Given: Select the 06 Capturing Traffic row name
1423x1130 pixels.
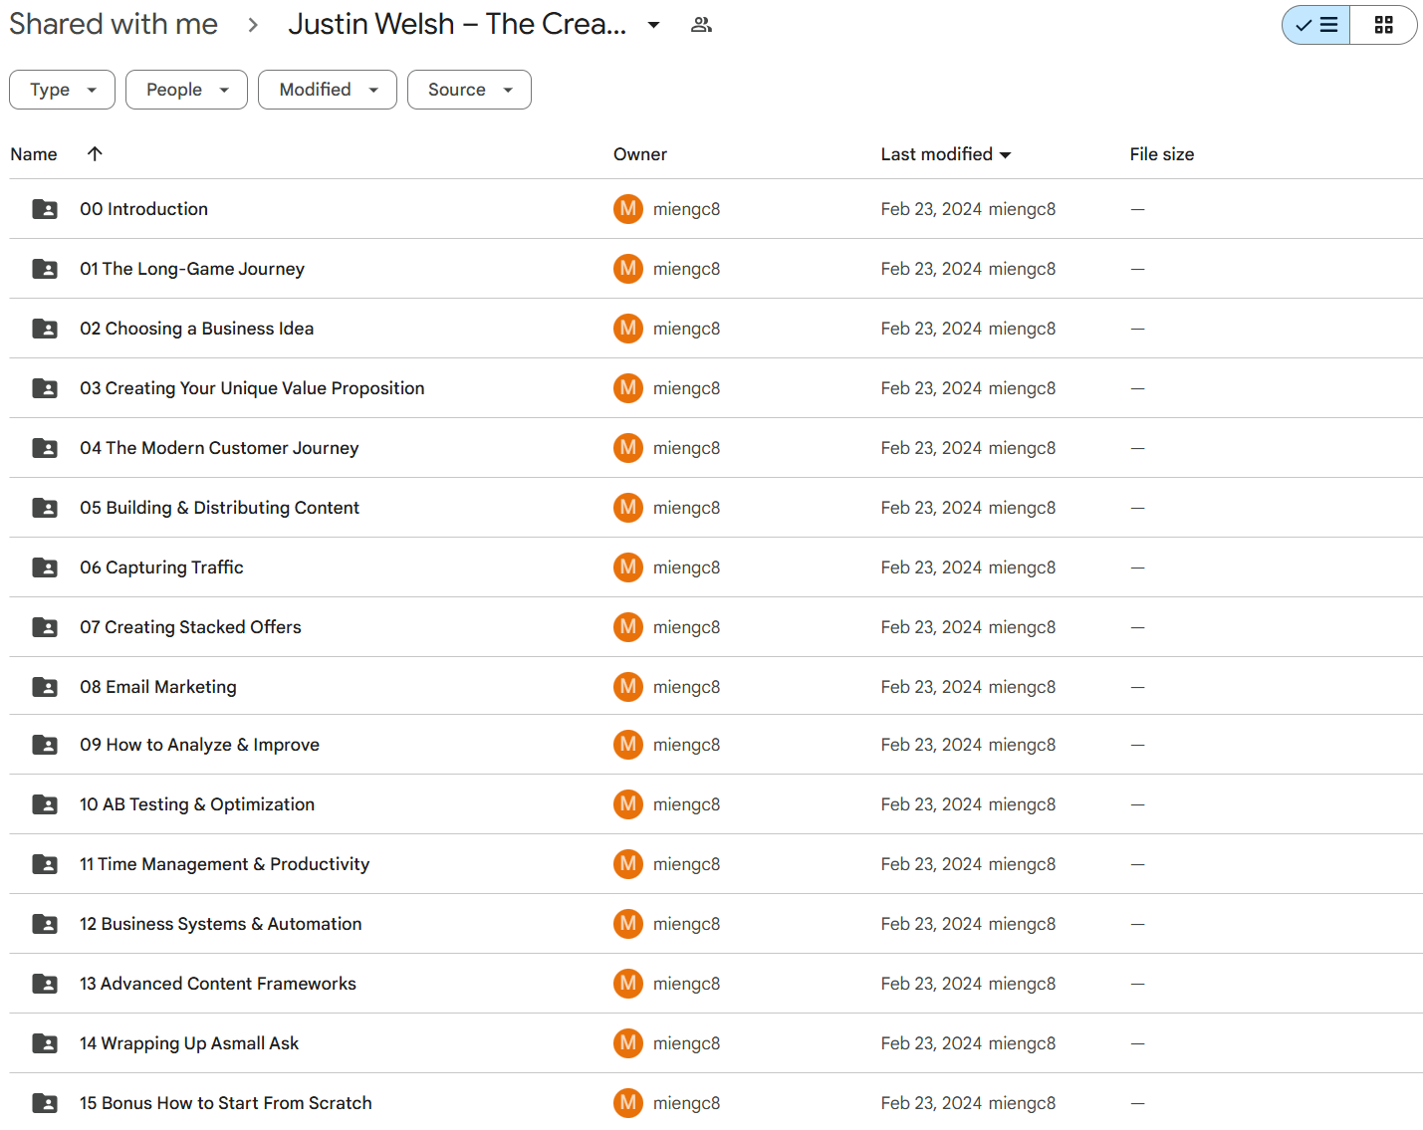Looking at the screenshot, I should 161,567.
